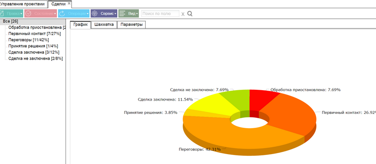Viewport: 376px width, 164px height.
Task: Click the Операции refresh arrow icon
Action: click(x=62, y=13)
